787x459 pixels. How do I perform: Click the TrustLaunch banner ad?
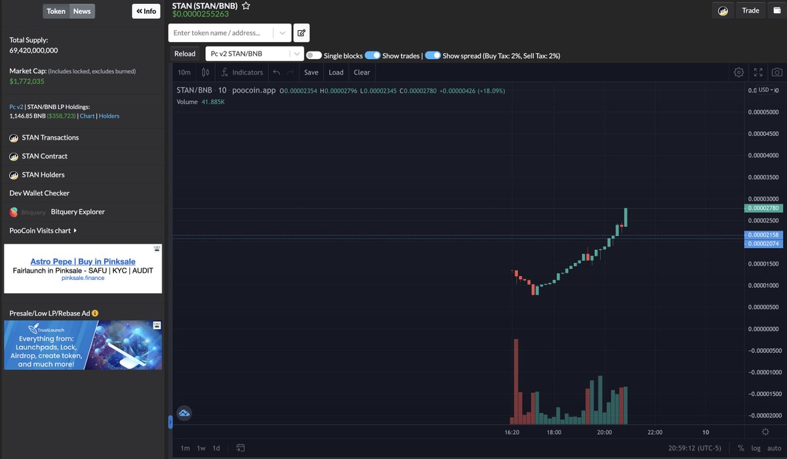coord(83,345)
